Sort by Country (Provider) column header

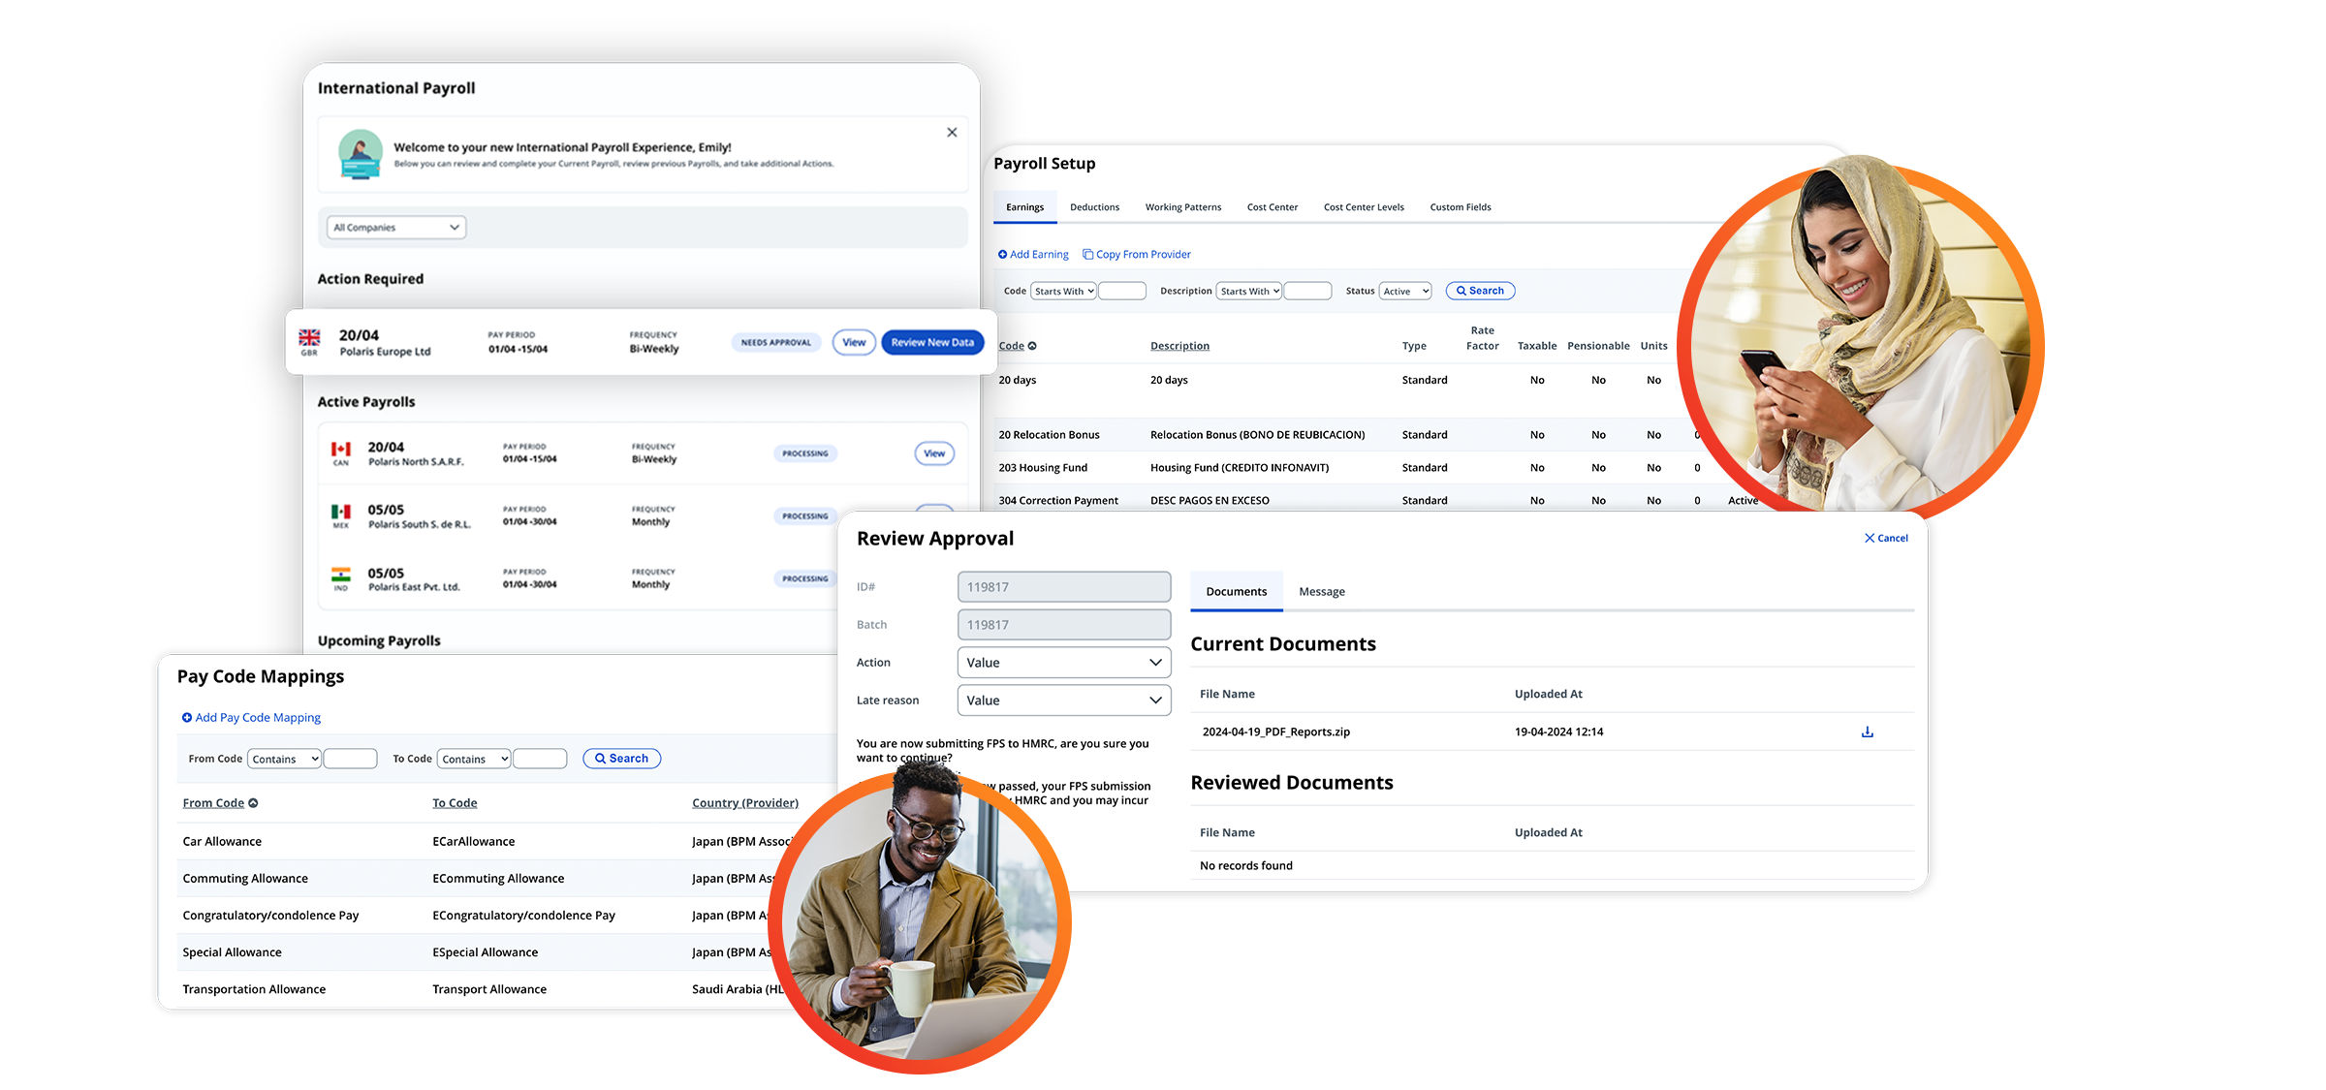pyautogui.click(x=745, y=803)
